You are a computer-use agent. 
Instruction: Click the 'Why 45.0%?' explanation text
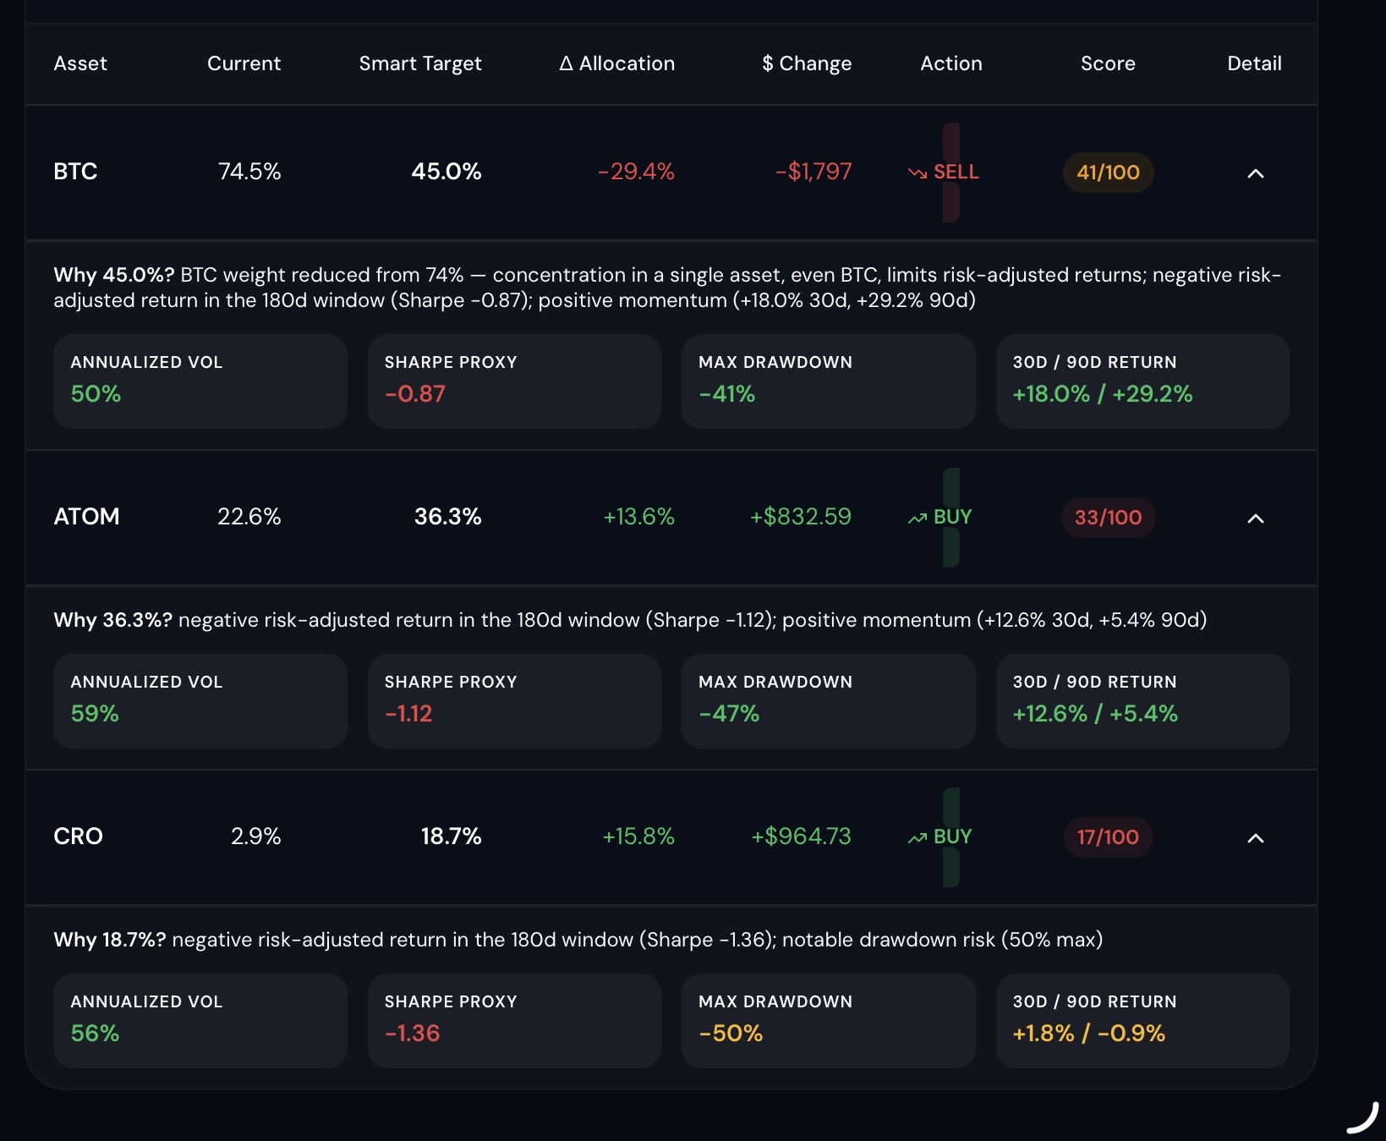click(668, 288)
